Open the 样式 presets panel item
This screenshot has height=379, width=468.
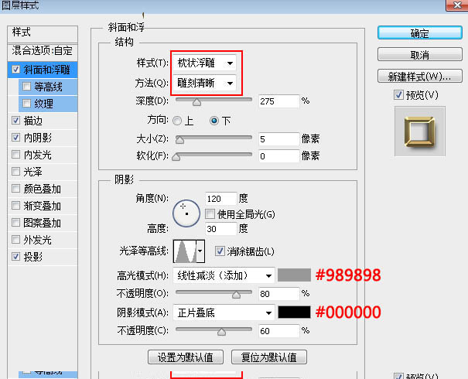click(x=43, y=32)
